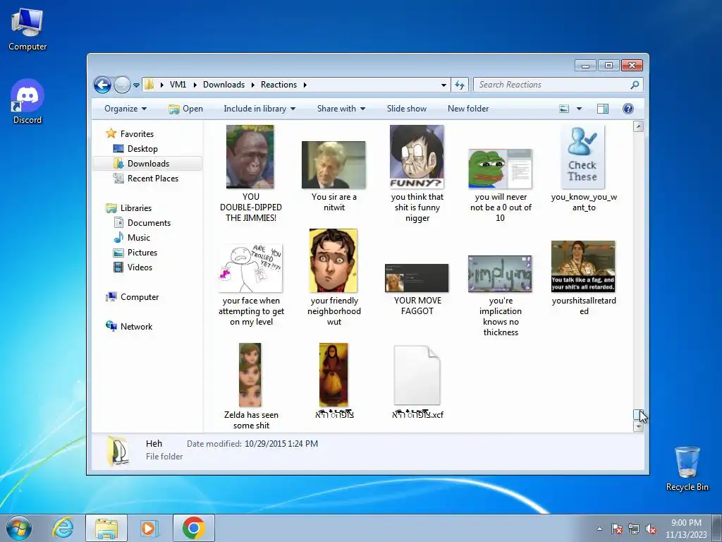This screenshot has height=542, width=722.
Task: Click the Change your view icon
Action: pyautogui.click(x=564, y=109)
